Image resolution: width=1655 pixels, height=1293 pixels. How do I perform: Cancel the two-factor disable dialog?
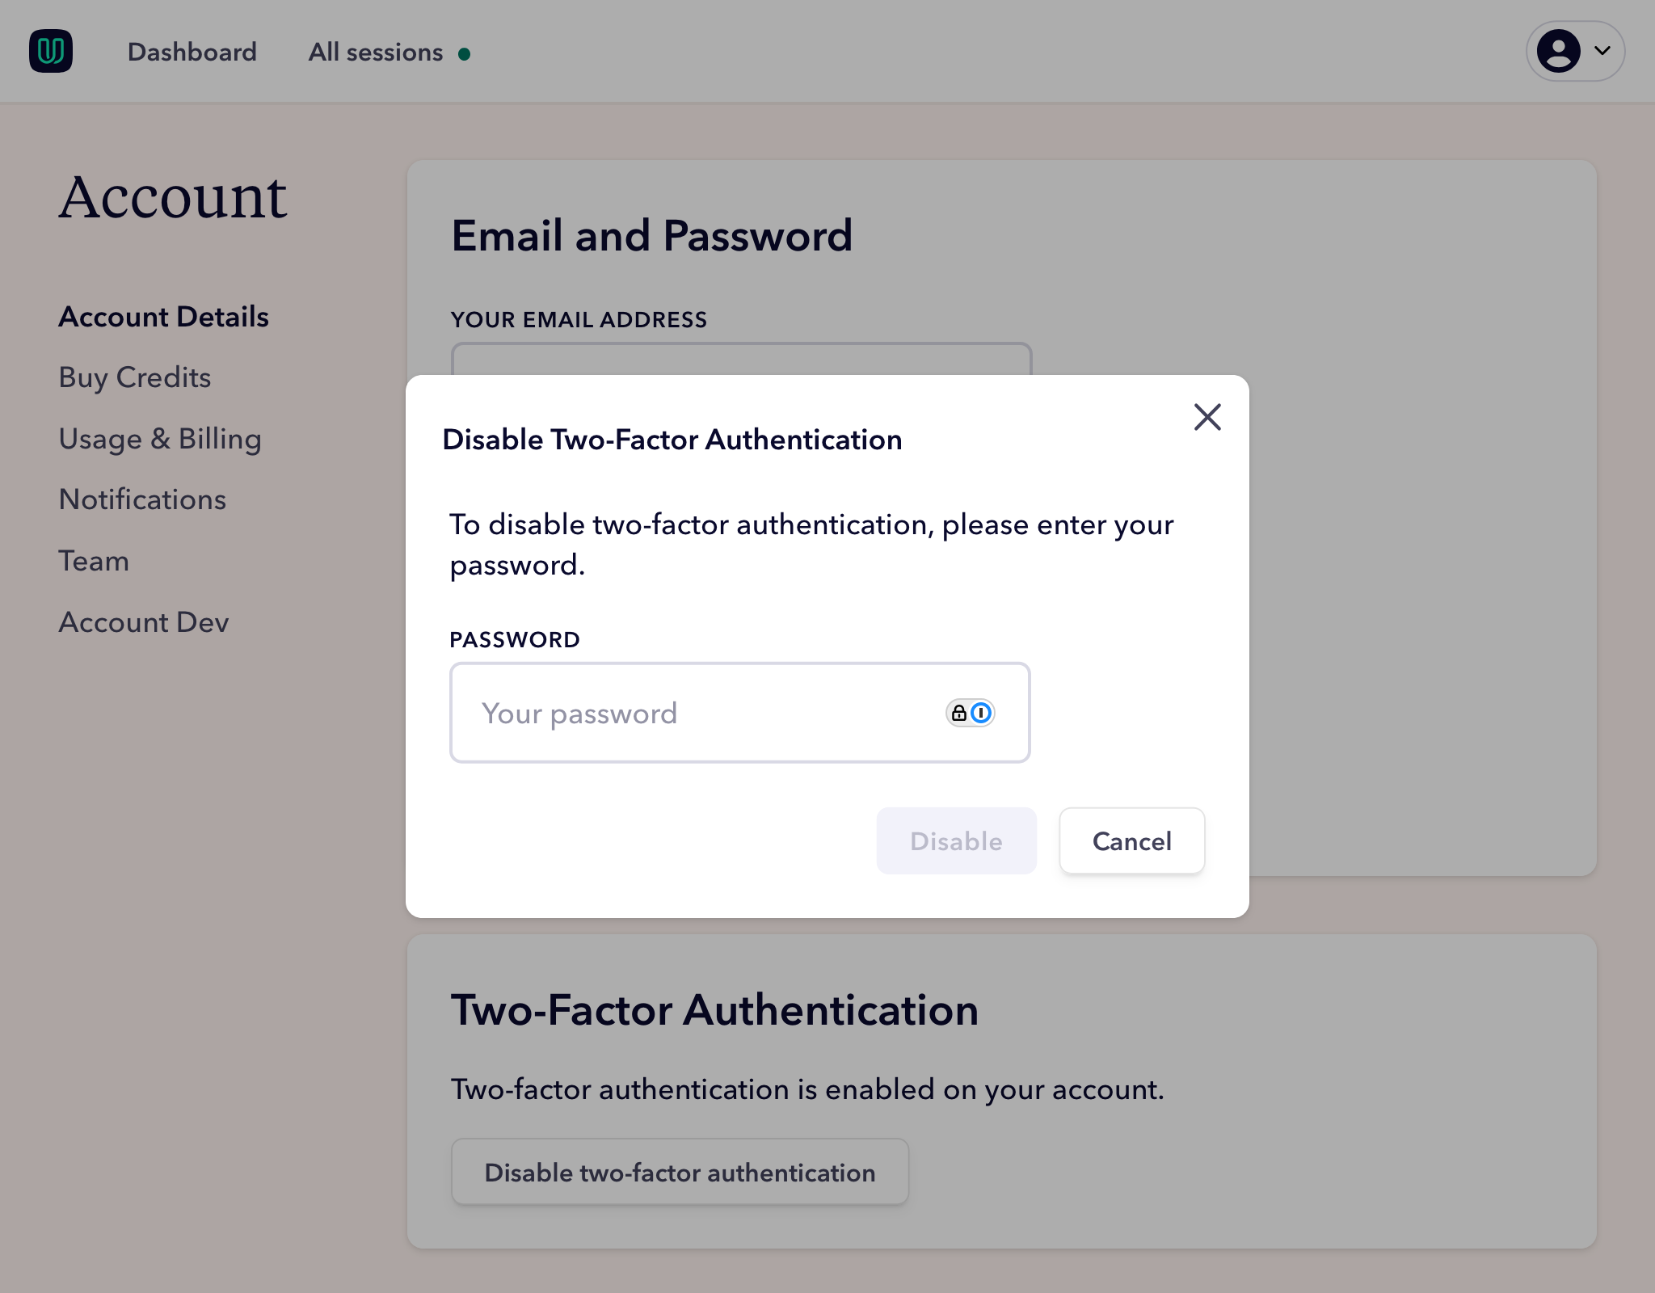click(1131, 841)
